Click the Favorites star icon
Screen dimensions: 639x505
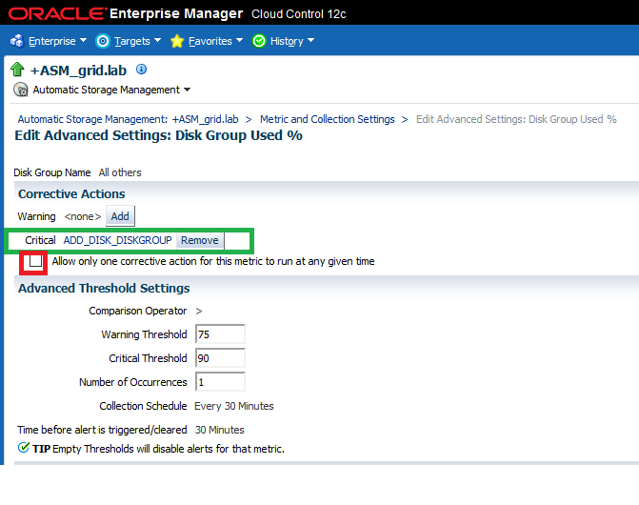[x=177, y=41]
